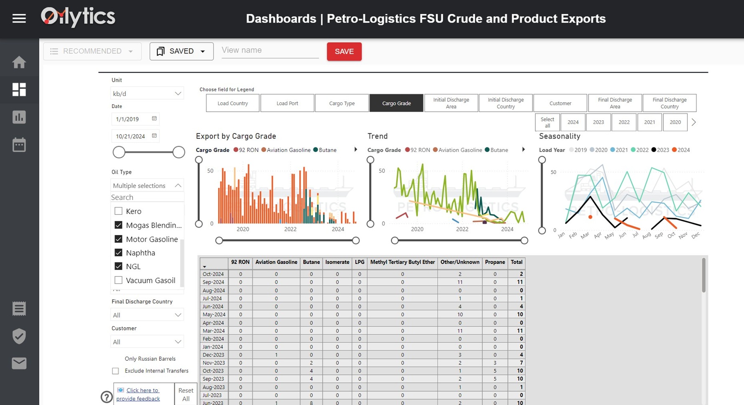Viewport: 744px width, 405px height.
Task: Uncheck NGL oil type
Action: 119,266
